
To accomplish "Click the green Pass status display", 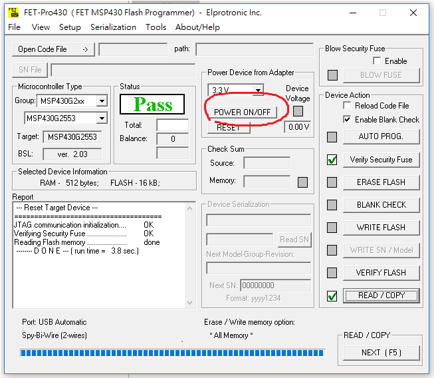I will click(152, 104).
